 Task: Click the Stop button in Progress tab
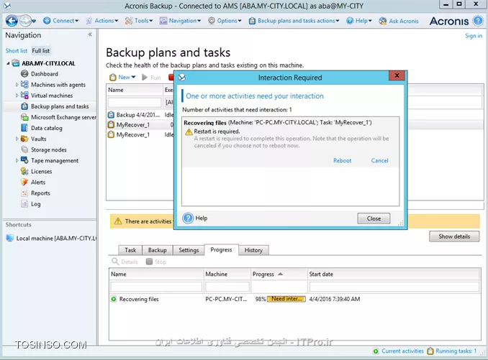tap(156, 262)
